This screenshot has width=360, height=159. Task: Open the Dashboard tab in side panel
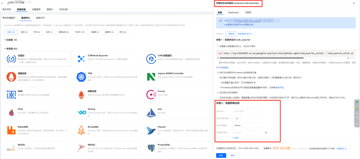pos(233,12)
